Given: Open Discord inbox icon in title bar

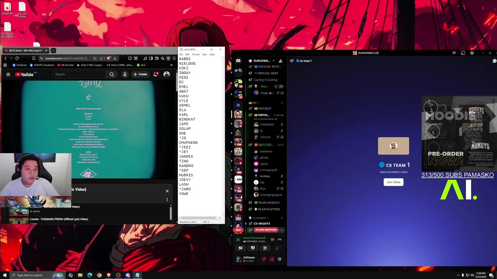Looking at the screenshot, I should (x=463, y=53).
